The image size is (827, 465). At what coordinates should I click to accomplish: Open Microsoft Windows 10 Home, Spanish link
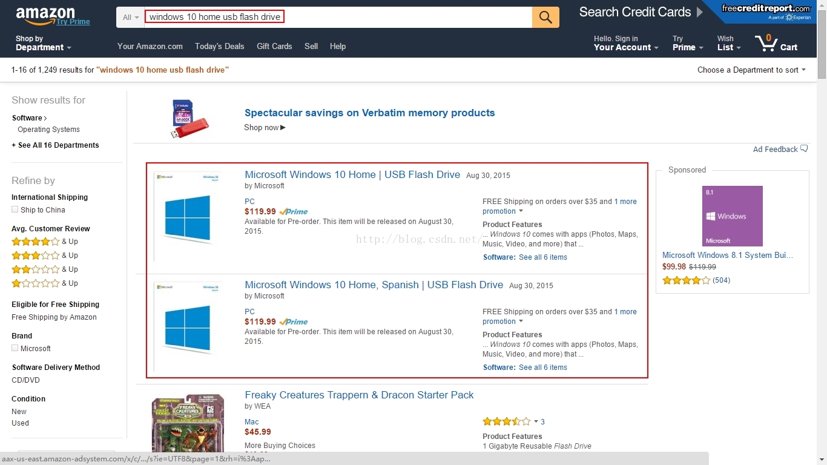point(374,285)
